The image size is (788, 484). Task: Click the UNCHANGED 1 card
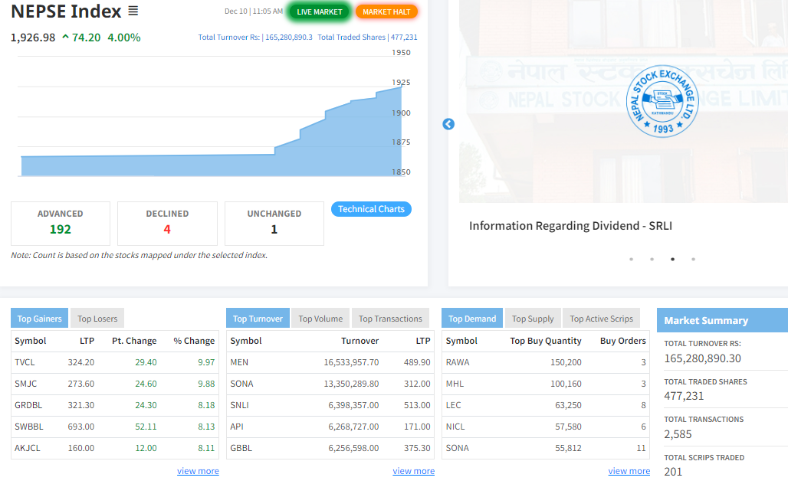(274, 224)
